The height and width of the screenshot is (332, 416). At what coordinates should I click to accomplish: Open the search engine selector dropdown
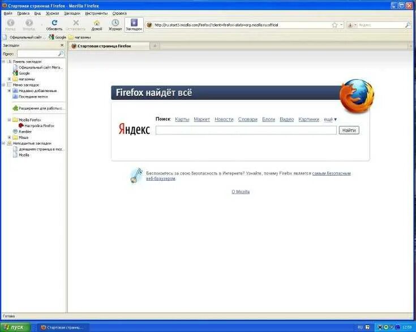point(352,25)
